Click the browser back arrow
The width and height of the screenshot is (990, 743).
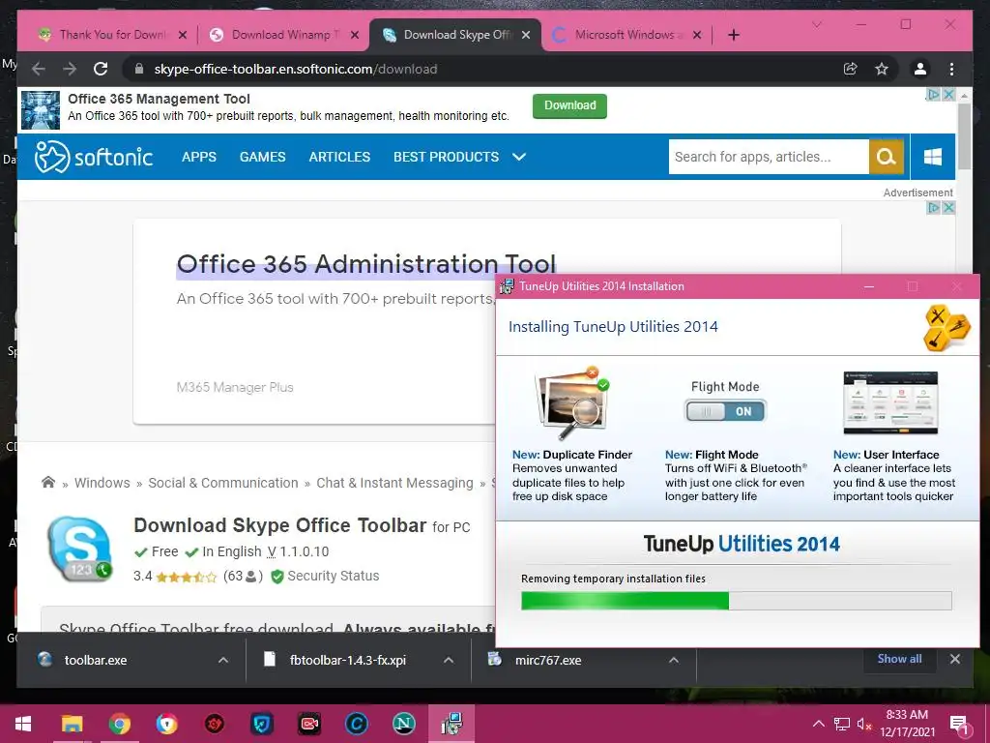tap(39, 69)
